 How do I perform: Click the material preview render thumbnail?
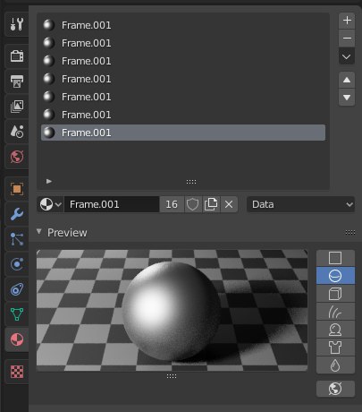172,311
